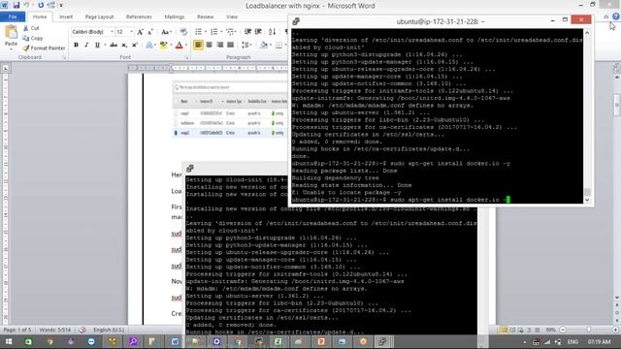Open the search magnifier app on the taskbar

133,341
